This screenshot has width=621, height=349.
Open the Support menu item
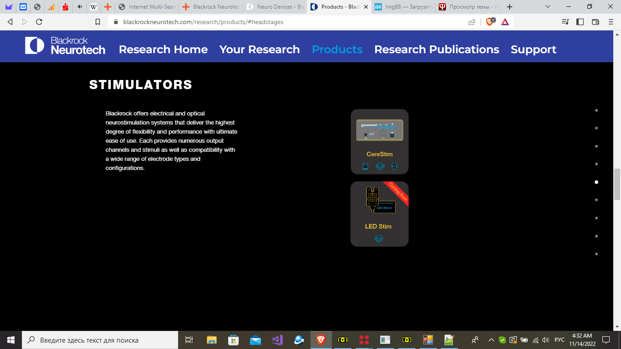point(534,50)
